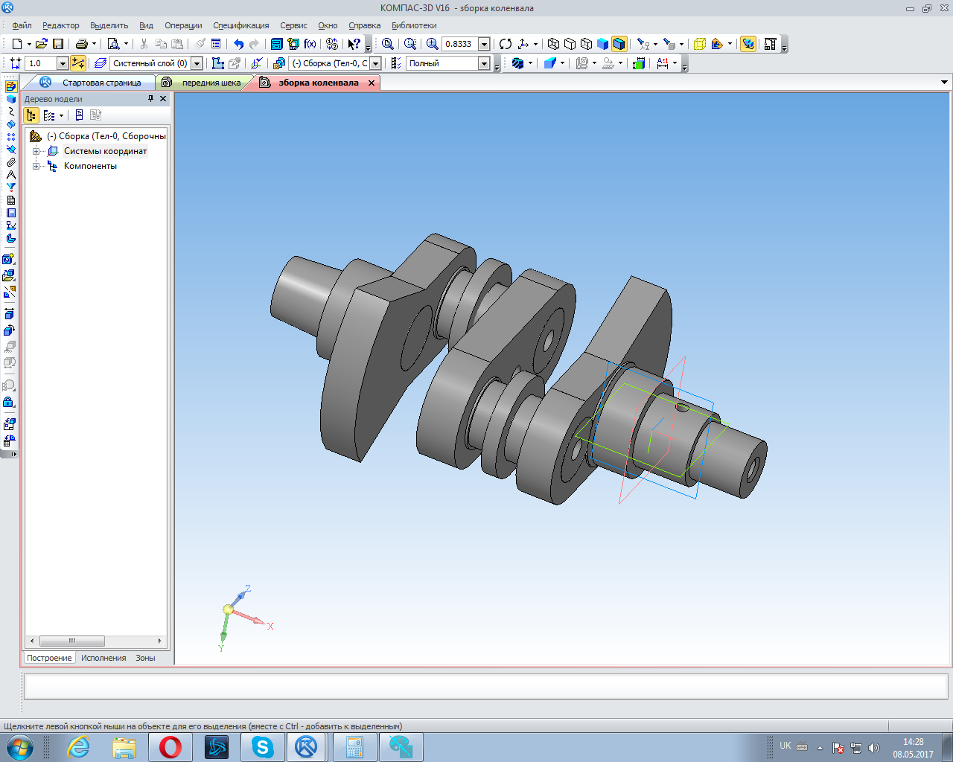This screenshot has width=953, height=762.
Task: Click the Save document floppy icon
Action: 58,44
